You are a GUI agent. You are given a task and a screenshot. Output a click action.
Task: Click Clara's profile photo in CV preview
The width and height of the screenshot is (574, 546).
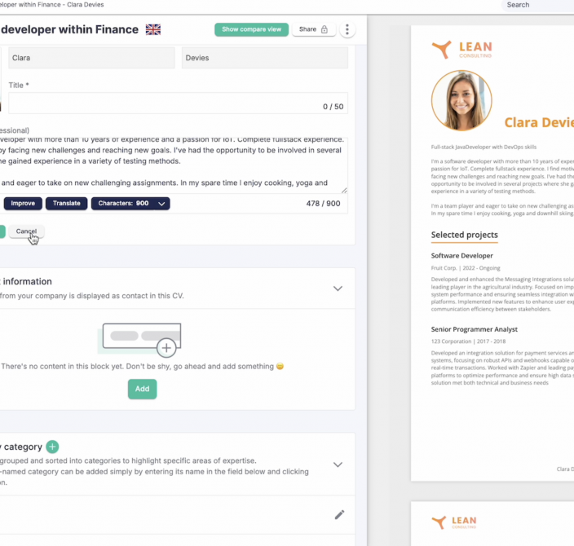(x=461, y=100)
